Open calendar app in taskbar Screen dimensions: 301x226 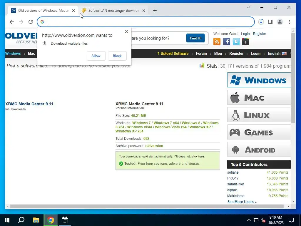(x=65, y=220)
